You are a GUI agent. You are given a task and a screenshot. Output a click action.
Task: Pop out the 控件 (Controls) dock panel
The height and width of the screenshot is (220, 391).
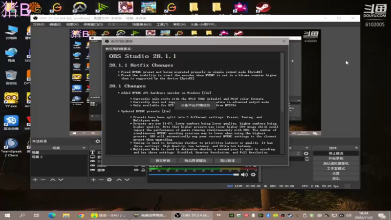click(356, 148)
